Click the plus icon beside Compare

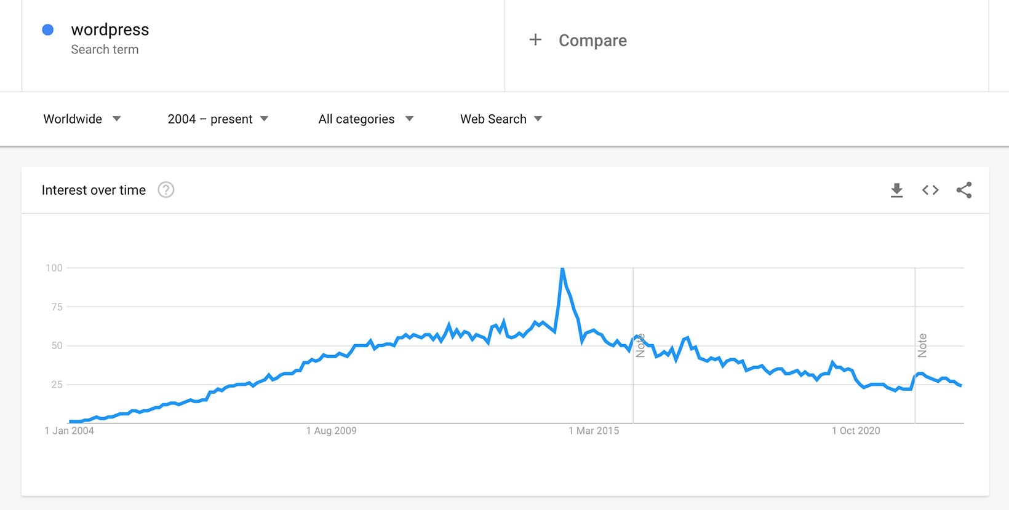tap(535, 39)
